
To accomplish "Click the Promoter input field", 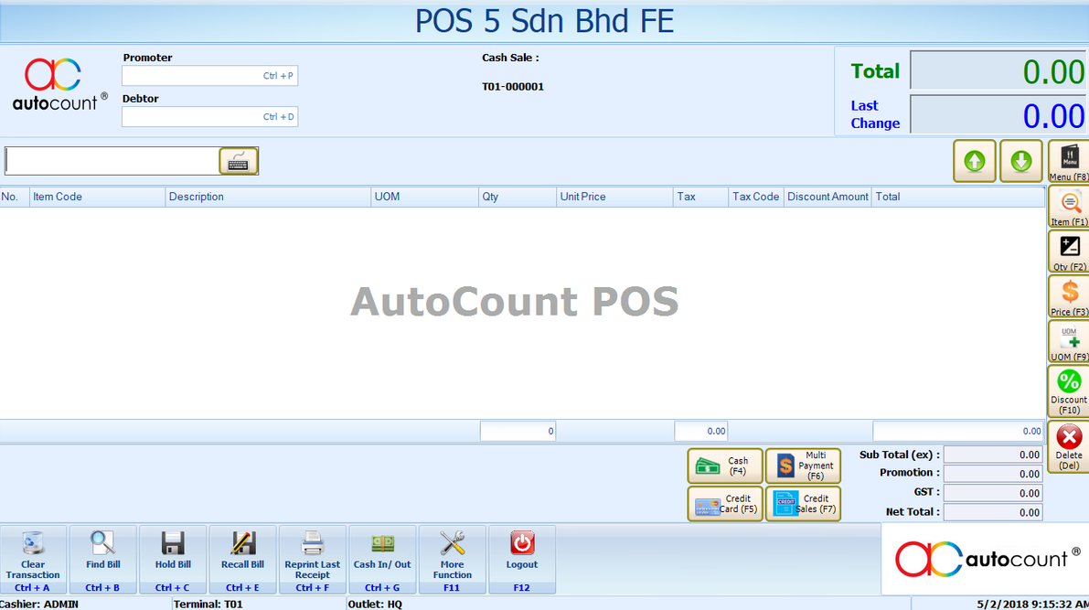I will [x=209, y=76].
